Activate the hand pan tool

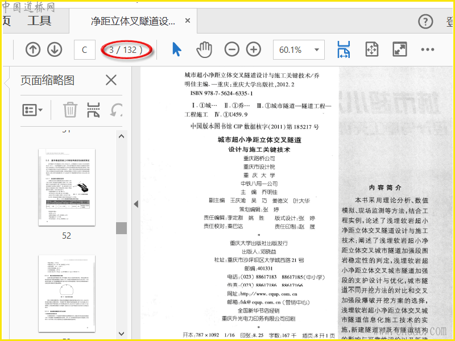pos(204,49)
